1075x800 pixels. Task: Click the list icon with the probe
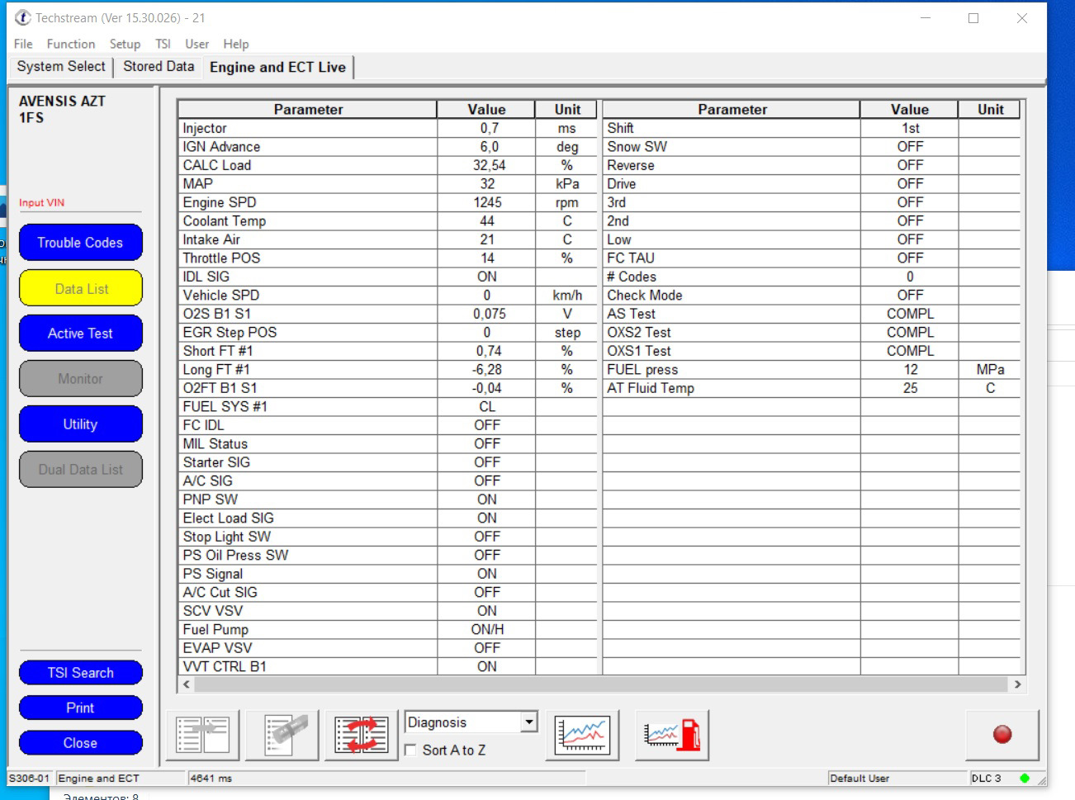click(283, 735)
